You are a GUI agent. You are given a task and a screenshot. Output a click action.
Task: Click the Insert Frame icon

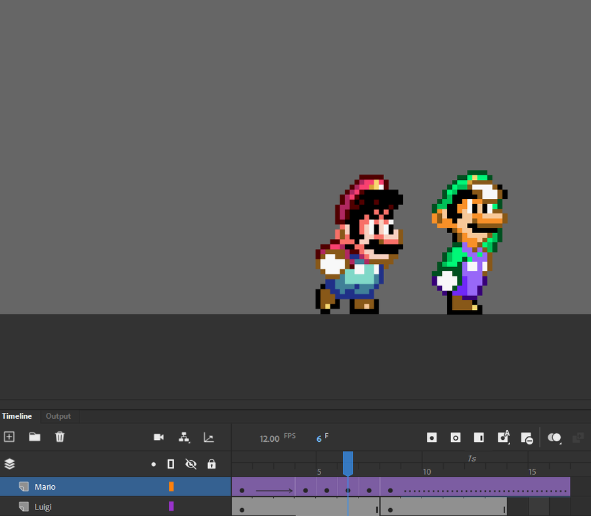click(479, 438)
